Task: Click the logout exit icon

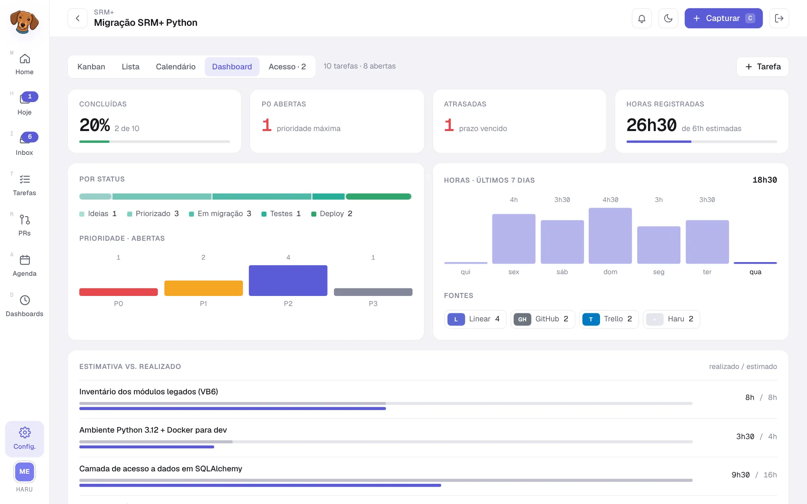Action: click(x=779, y=18)
